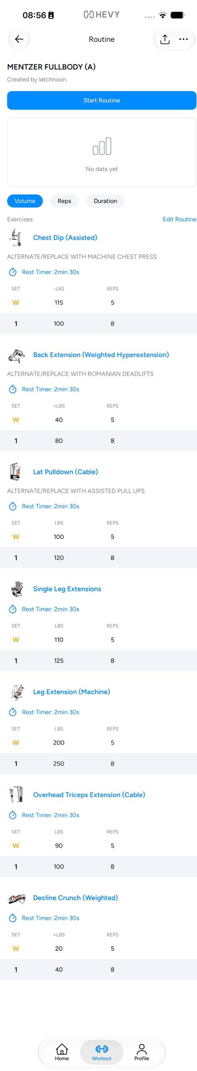Tap Leg Extension rest timer 2min 30s
The image size is (197, 1071).
[x=51, y=712]
